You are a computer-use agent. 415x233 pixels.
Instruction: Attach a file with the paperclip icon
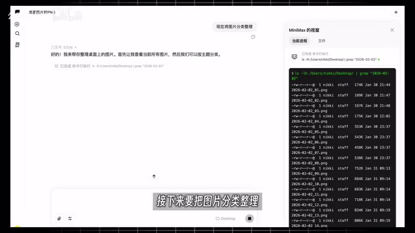[59, 219]
